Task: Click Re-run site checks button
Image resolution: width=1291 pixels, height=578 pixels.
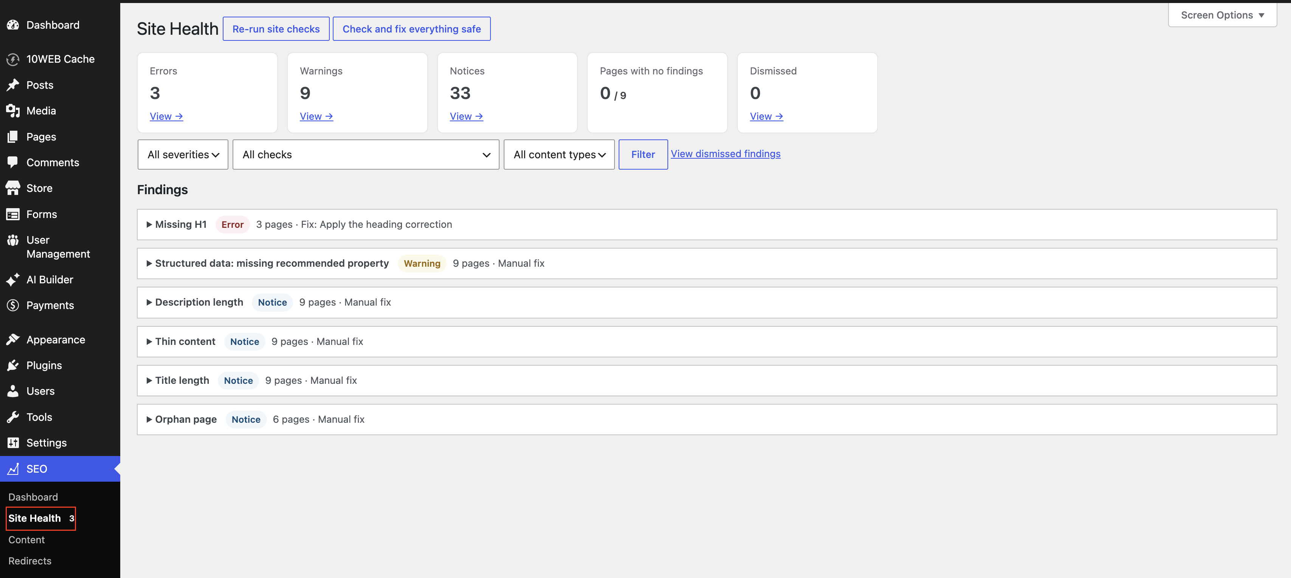Action: [x=276, y=29]
